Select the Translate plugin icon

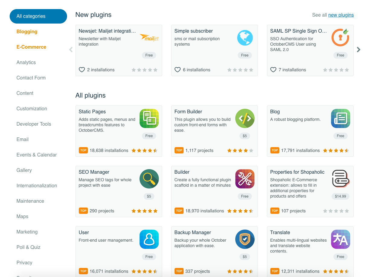(x=340, y=239)
